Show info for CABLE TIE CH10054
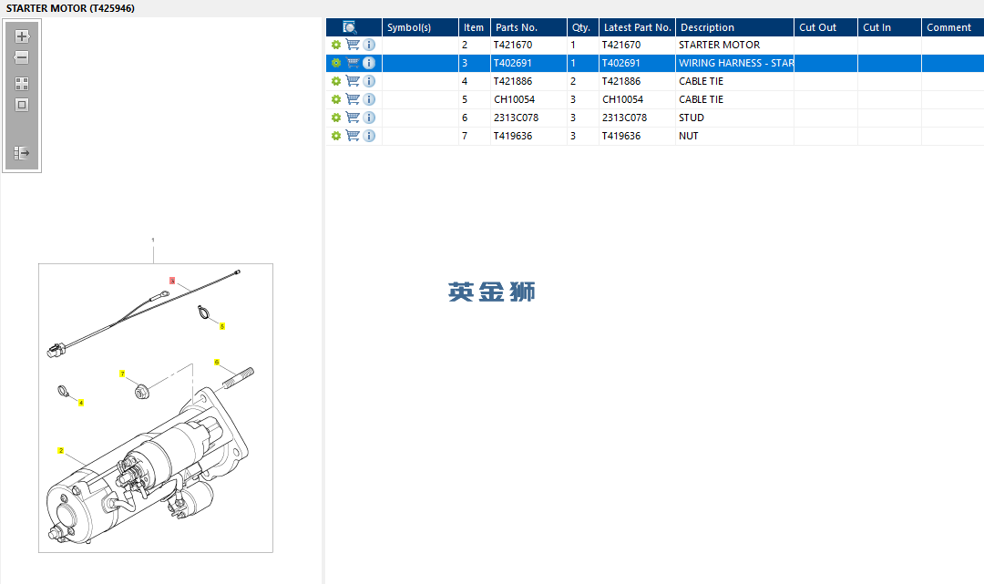 coord(369,99)
